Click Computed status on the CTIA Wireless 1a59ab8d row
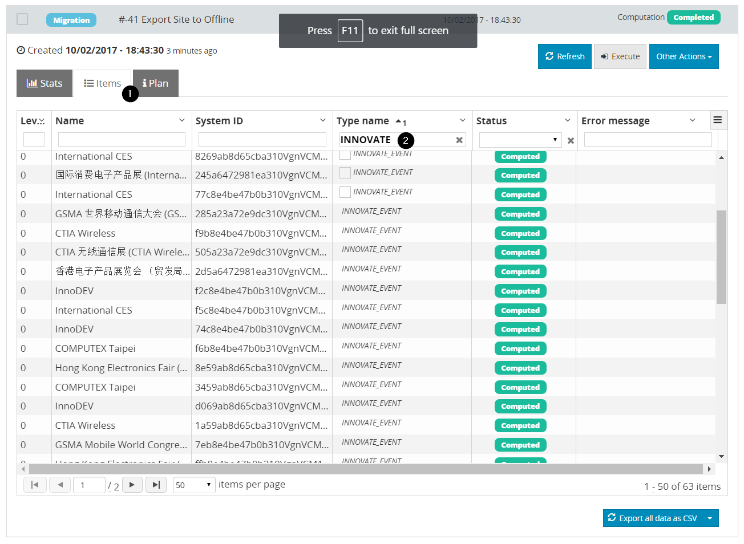Screen dimensions: 744x544 tap(520, 426)
